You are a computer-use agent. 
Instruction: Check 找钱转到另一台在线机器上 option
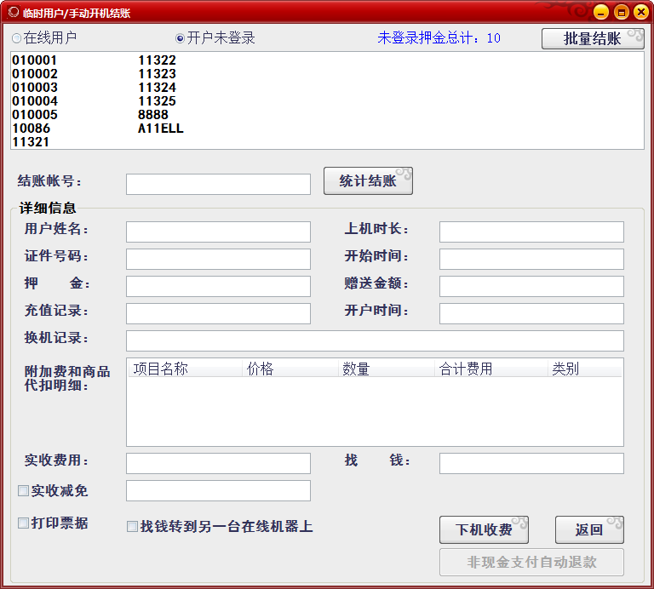[x=133, y=527]
